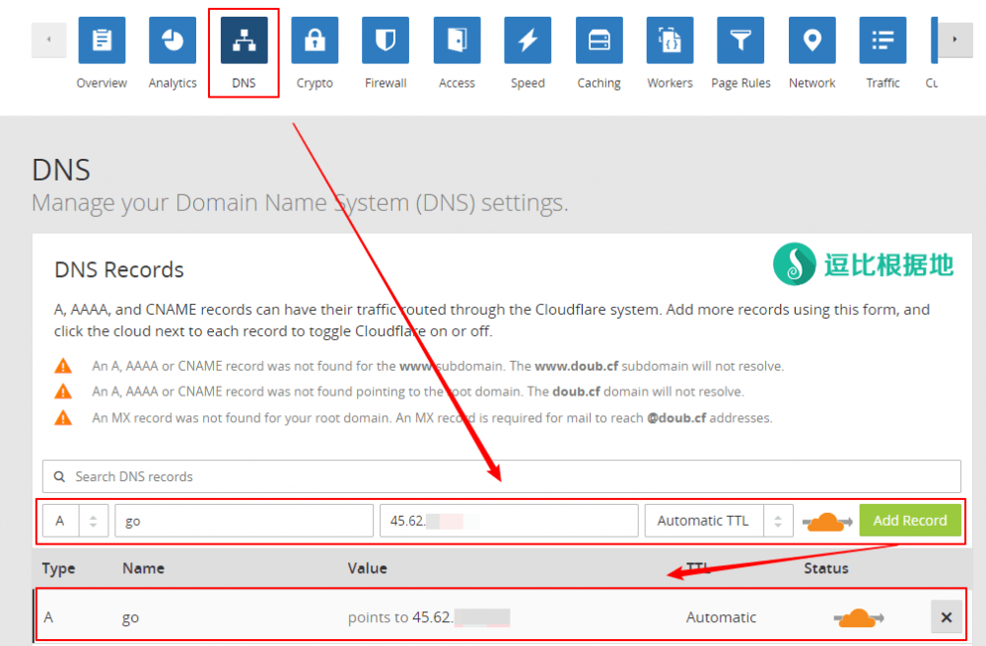This screenshot has height=646, width=986.
Task: Expand the Automatic TTL dropdown
Action: point(719,521)
